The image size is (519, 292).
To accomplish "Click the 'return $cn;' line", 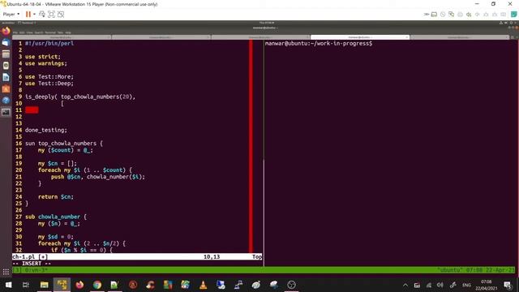I will point(56,196).
